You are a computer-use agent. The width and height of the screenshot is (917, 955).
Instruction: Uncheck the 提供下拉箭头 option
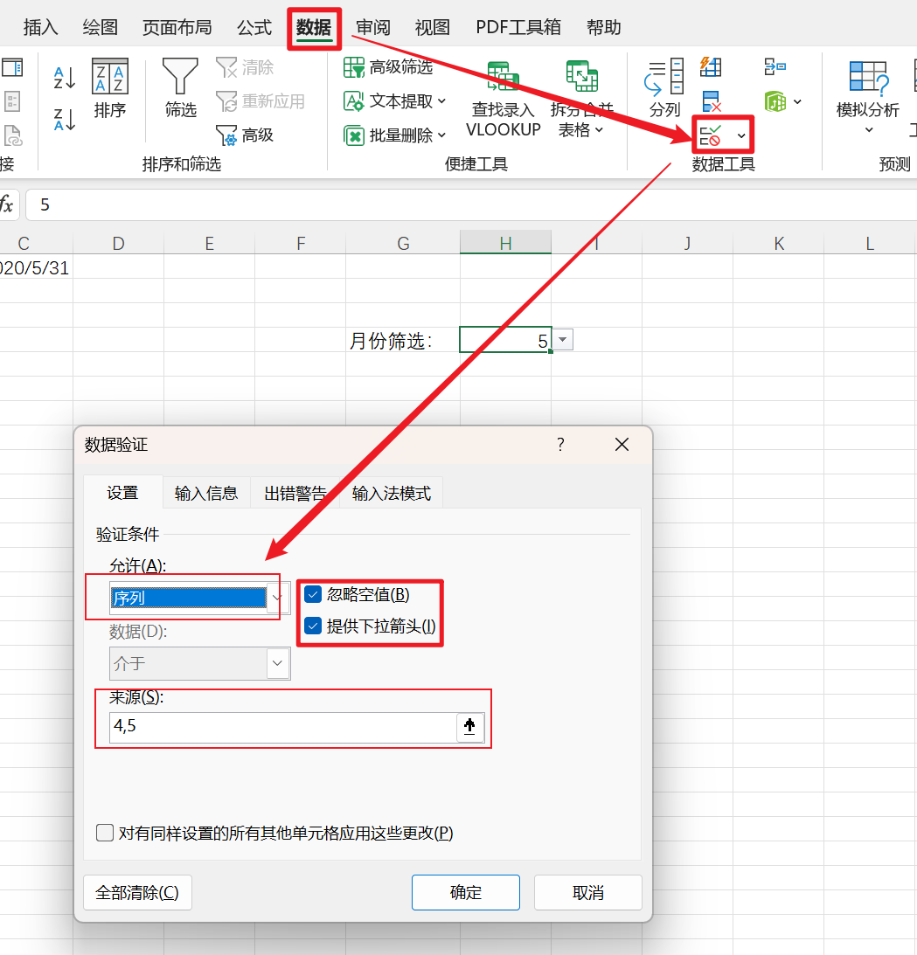click(313, 626)
